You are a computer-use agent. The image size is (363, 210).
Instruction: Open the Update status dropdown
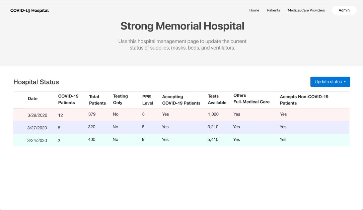(x=330, y=82)
